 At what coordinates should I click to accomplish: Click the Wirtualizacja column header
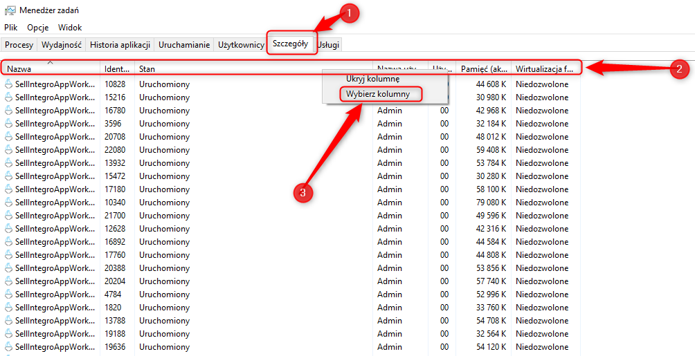[x=544, y=69]
